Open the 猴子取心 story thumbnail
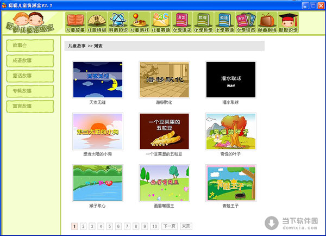 pyautogui.click(x=98, y=183)
